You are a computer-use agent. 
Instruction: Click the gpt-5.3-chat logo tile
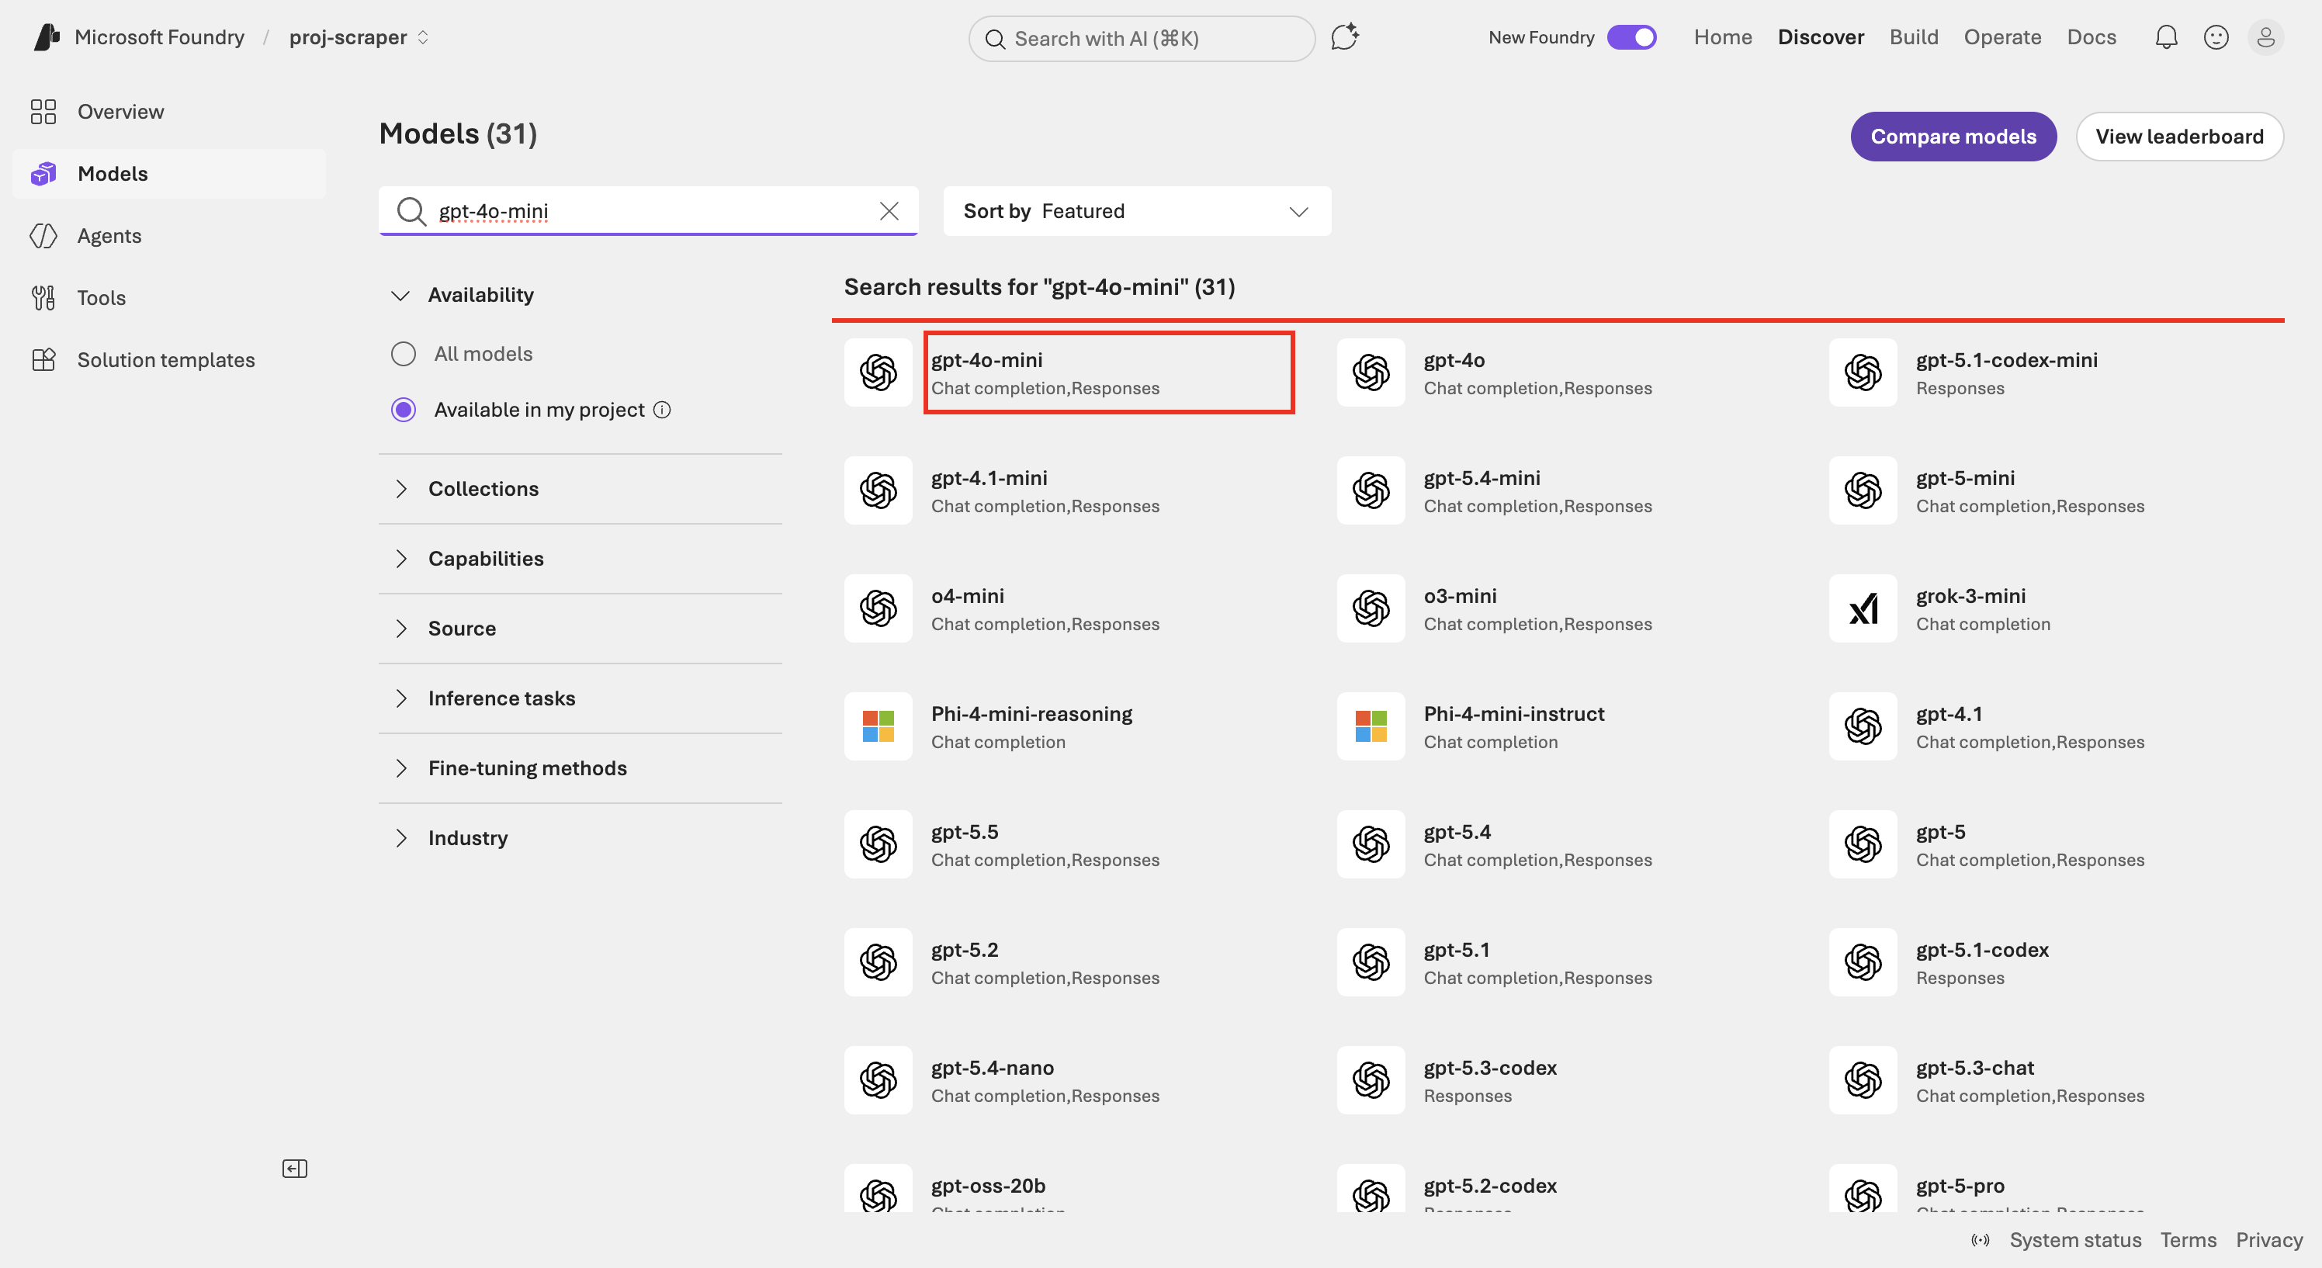point(1863,1080)
